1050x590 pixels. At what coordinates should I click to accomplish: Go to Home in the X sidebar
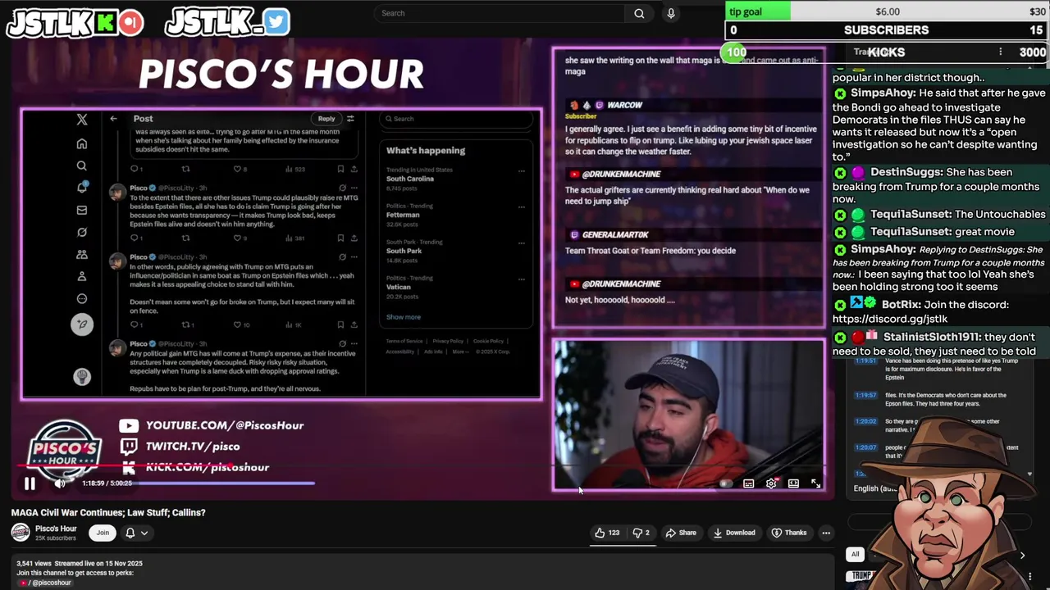[82, 144]
